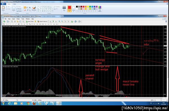Open the MetaTrader Charts menu
This screenshot has width=169, height=111.
(18, 19)
